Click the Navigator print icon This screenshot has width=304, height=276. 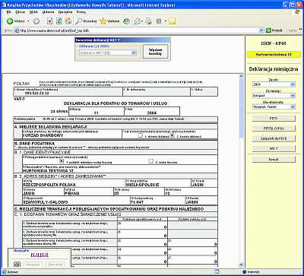click(x=17, y=265)
